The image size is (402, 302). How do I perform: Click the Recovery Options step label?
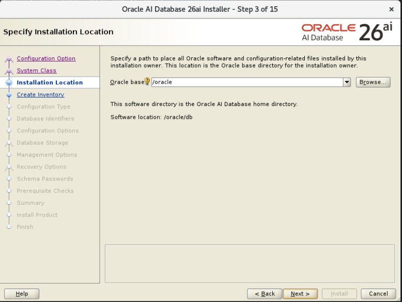tap(41, 167)
